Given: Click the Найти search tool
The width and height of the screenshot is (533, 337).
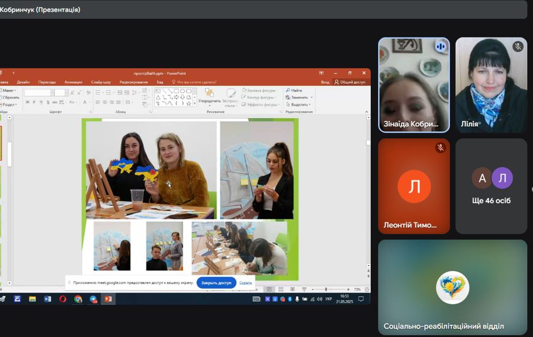Looking at the screenshot, I should pos(294,90).
